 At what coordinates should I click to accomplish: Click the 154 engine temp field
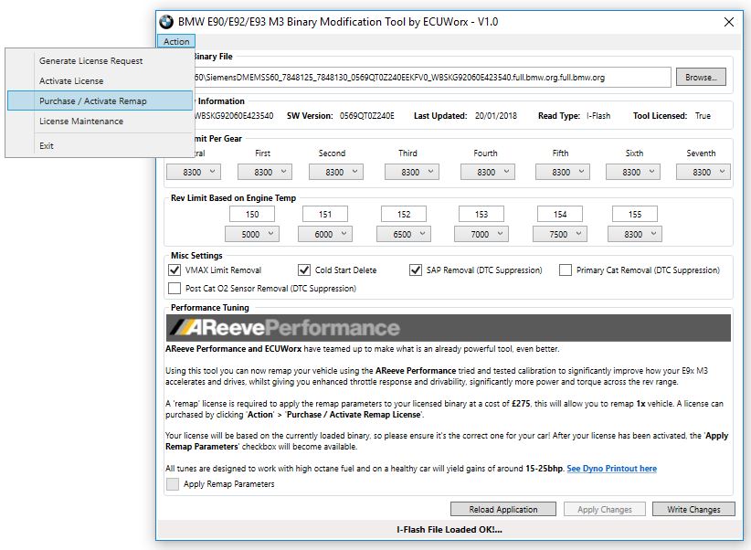[560, 214]
